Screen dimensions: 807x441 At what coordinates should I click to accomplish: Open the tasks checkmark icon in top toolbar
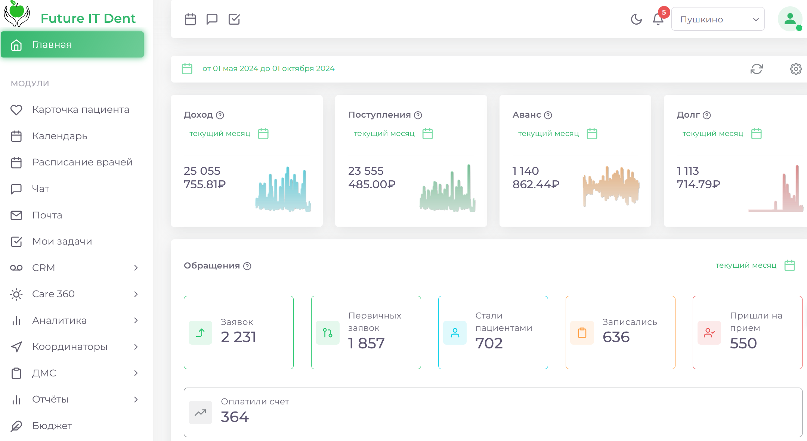pyautogui.click(x=234, y=19)
